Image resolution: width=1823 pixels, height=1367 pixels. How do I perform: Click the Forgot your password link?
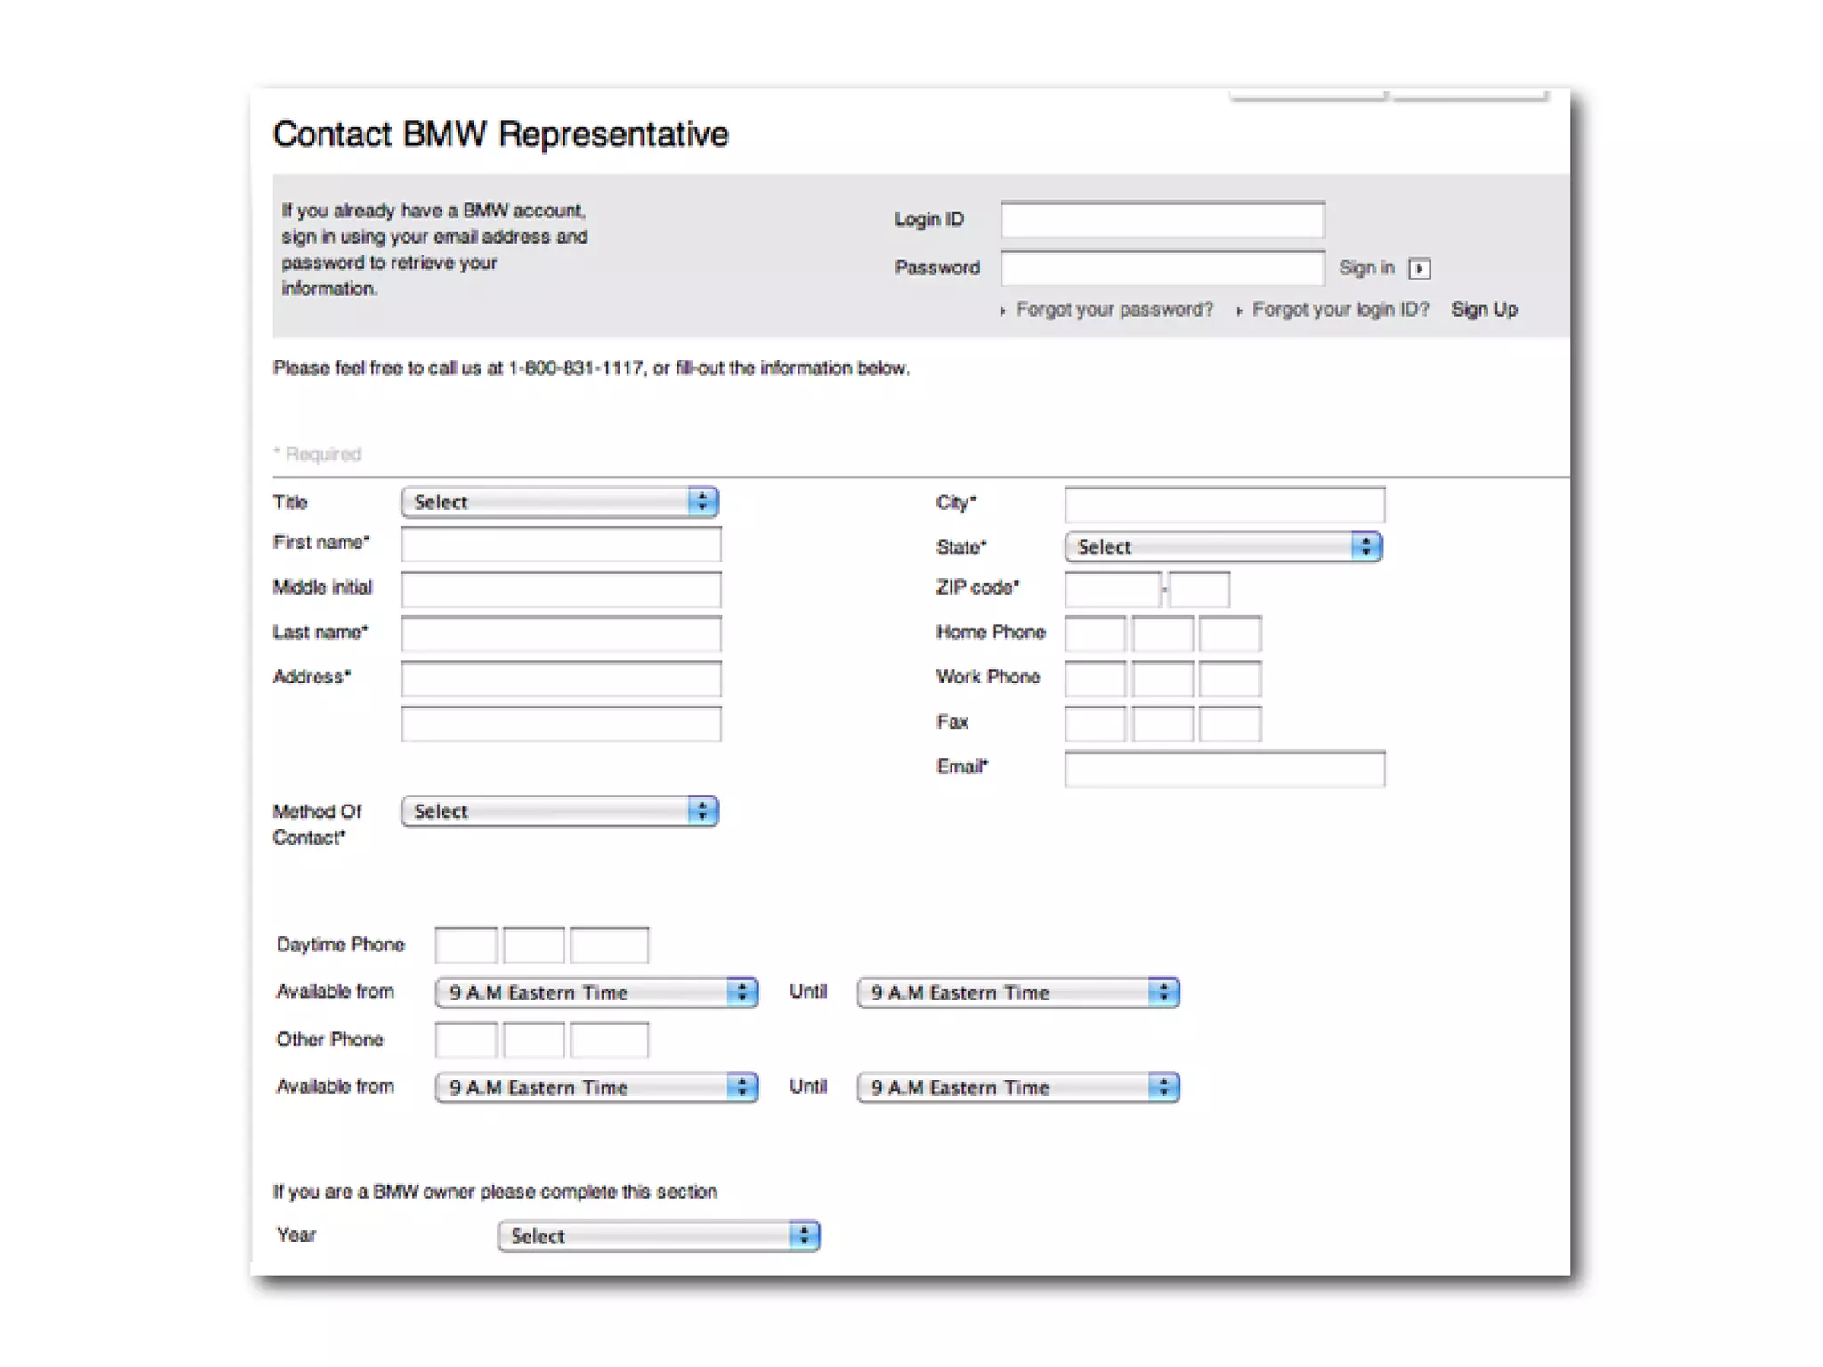[1114, 310]
